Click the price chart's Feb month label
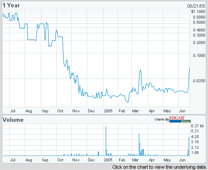 coord(122,111)
